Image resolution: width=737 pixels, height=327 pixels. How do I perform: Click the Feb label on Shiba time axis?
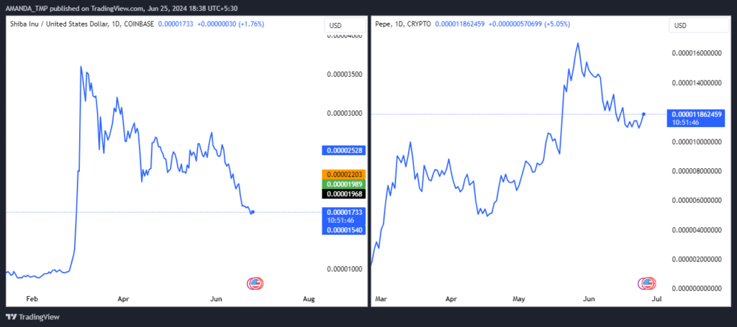click(x=32, y=298)
